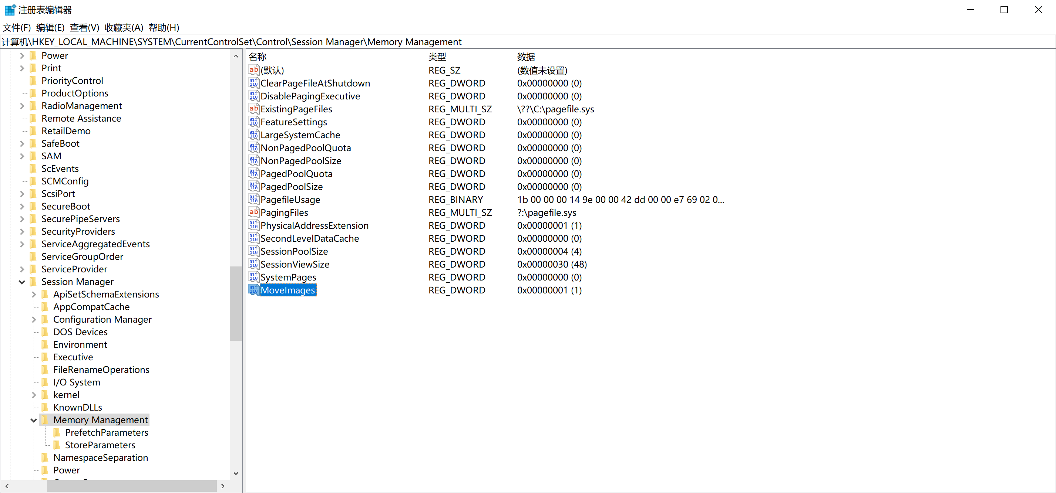Image resolution: width=1056 pixels, height=493 pixels.
Task: Collapse the Session Manager tree node
Action: tap(22, 282)
